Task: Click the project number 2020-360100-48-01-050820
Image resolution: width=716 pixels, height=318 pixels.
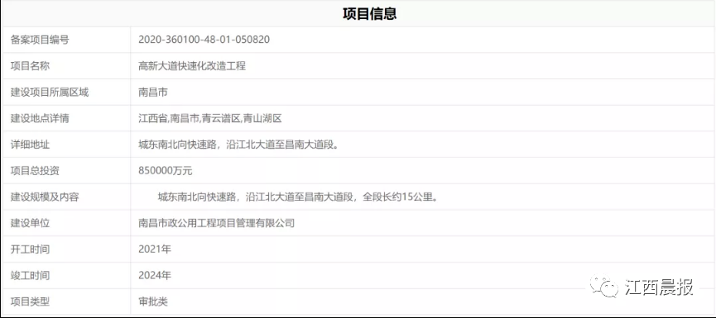Action: 204,40
